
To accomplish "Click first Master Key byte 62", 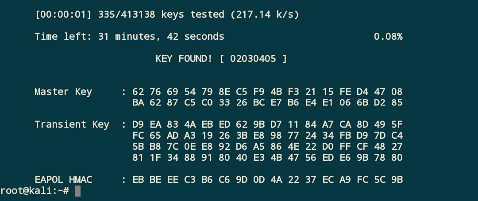I will 138,91.
